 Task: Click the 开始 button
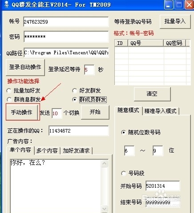coord(95,112)
